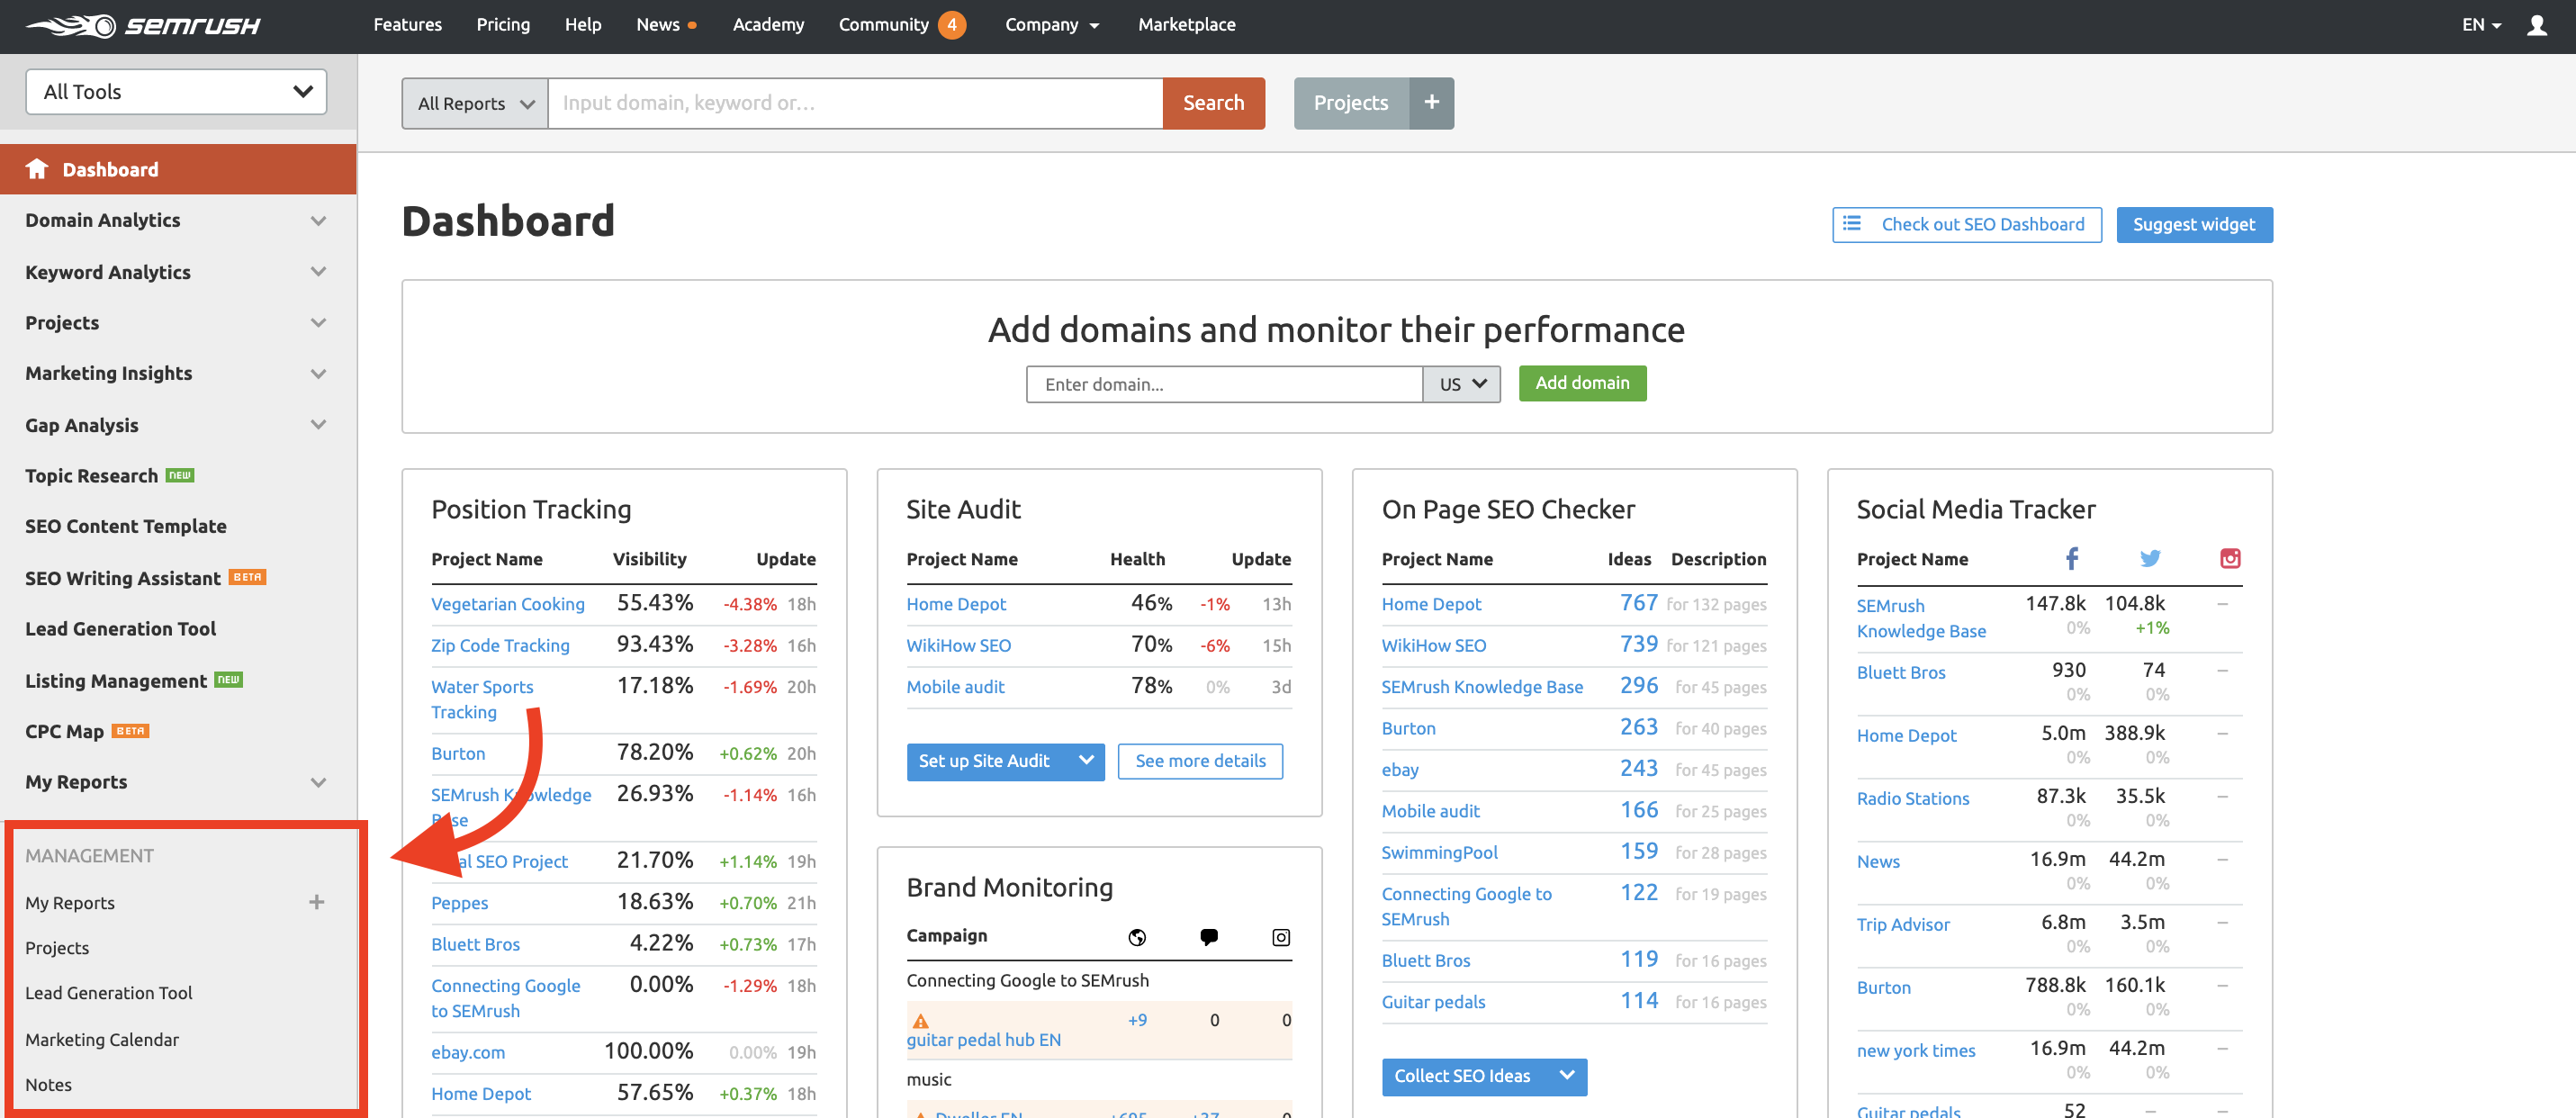Expand Keyword Analytics section

[x=318, y=272]
